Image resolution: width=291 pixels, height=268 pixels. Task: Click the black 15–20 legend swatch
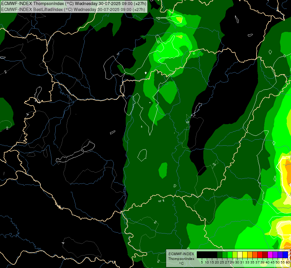tap(215, 255)
